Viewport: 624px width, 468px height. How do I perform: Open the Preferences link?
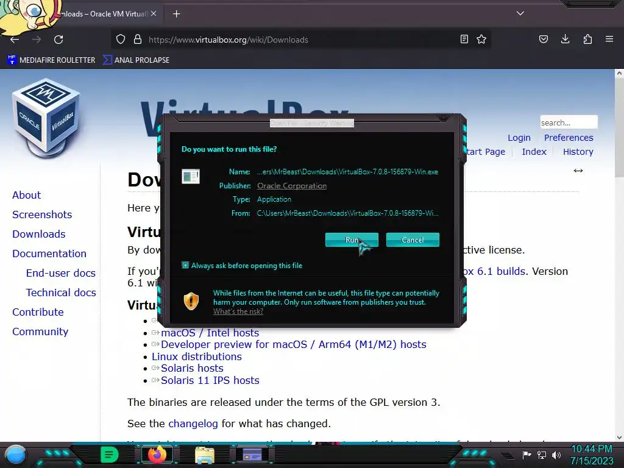(x=569, y=138)
